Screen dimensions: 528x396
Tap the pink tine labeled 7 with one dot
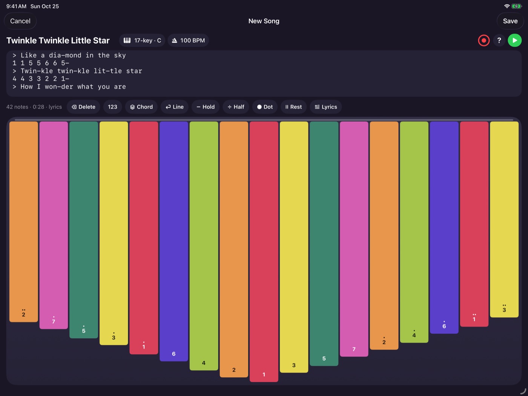point(54,225)
